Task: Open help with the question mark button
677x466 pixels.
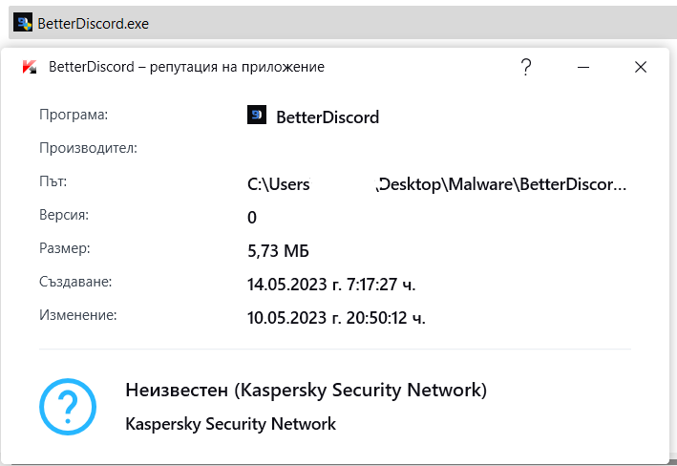Action: pos(525,68)
